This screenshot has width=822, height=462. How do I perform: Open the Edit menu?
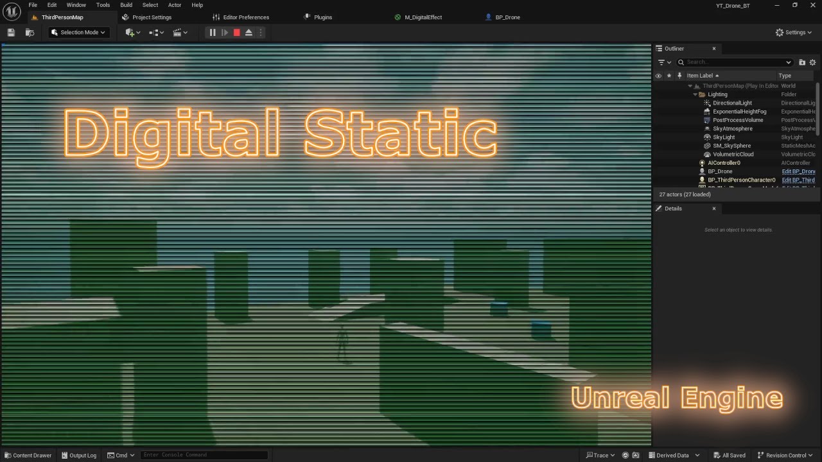click(52, 5)
